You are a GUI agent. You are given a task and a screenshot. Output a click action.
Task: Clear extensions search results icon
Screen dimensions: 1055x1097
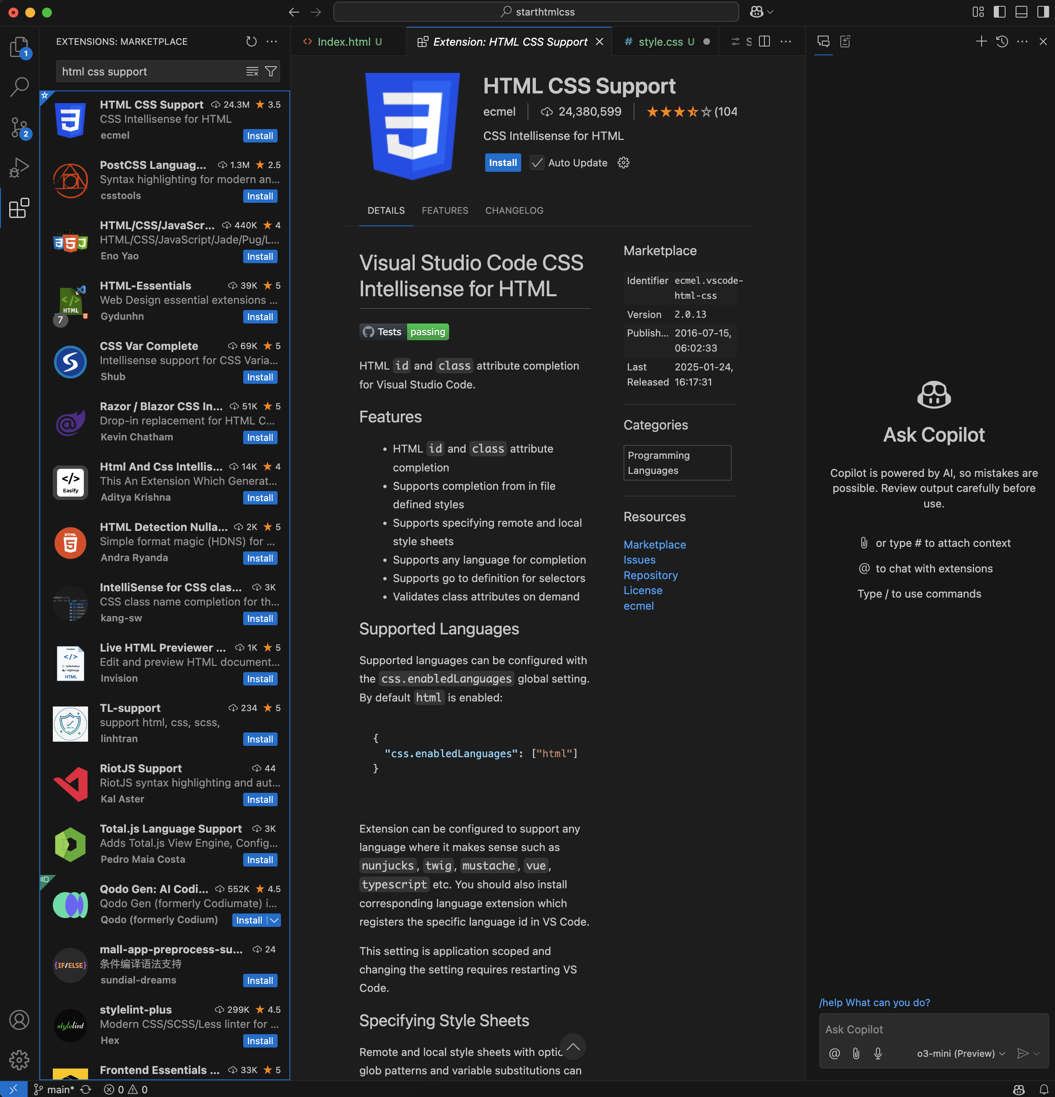[x=252, y=72]
